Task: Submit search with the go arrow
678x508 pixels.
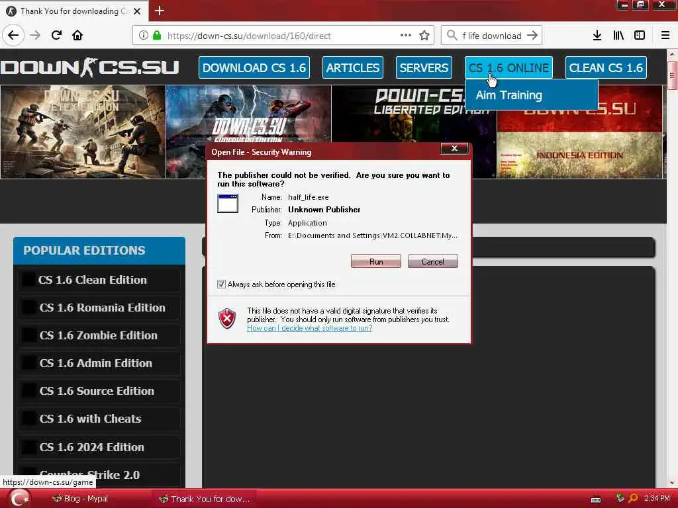Action: 532,35
